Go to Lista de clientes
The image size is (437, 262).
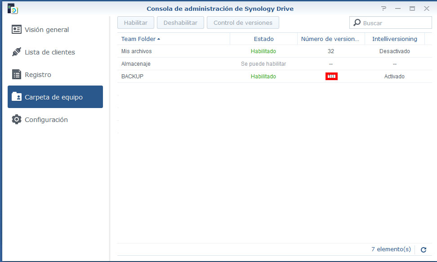point(55,52)
